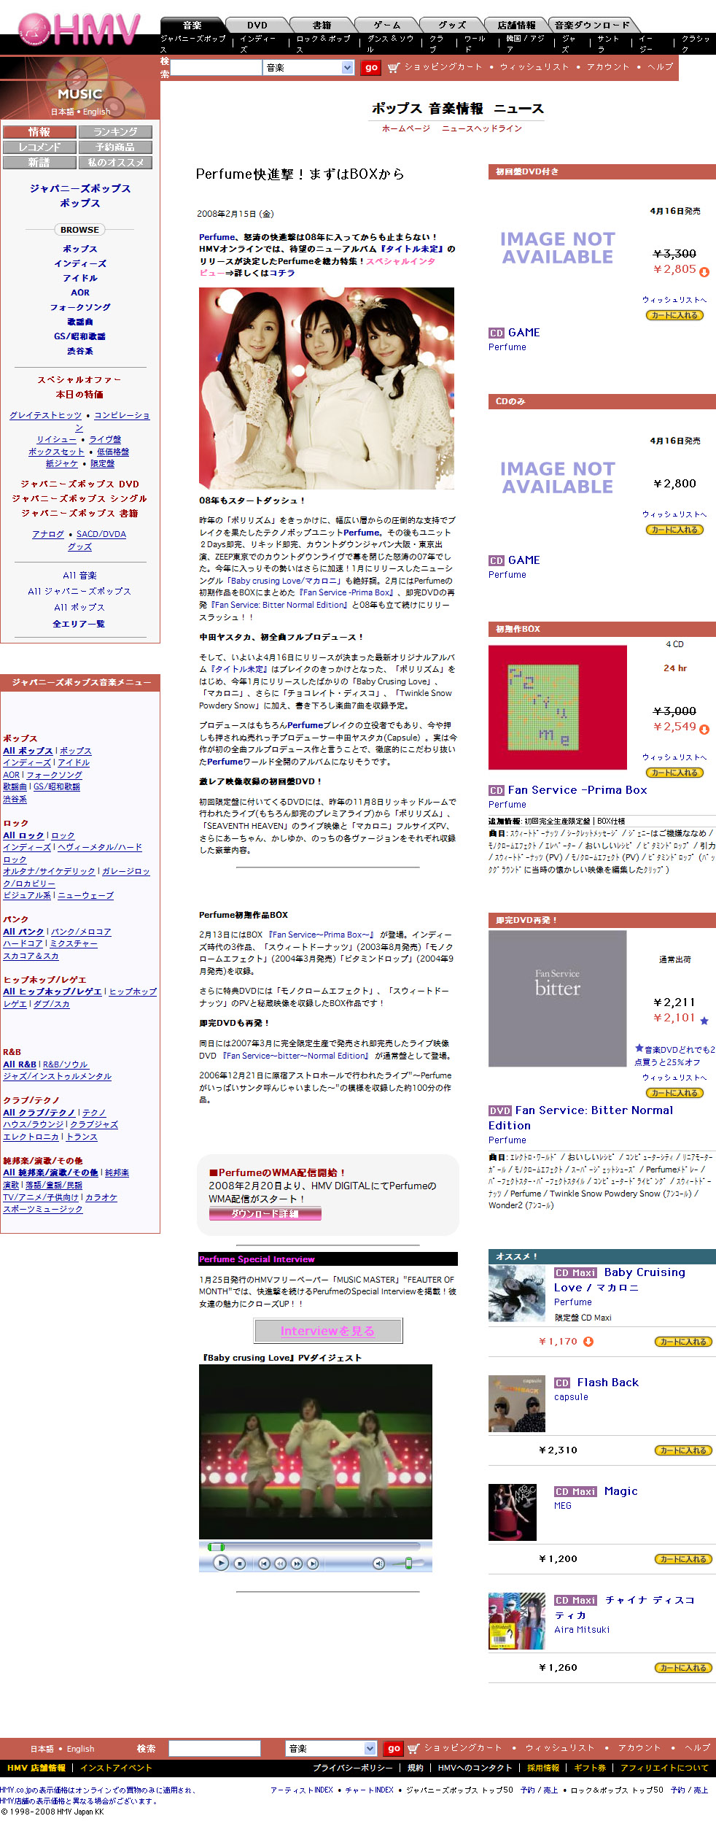Click price-down arrow icon next to ¥2,549
The height and width of the screenshot is (1840, 716).
pos(704,729)
